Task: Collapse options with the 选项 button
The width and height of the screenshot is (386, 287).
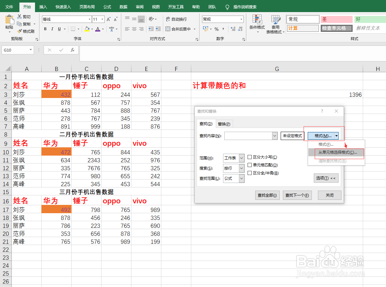Action: point(326,178)
